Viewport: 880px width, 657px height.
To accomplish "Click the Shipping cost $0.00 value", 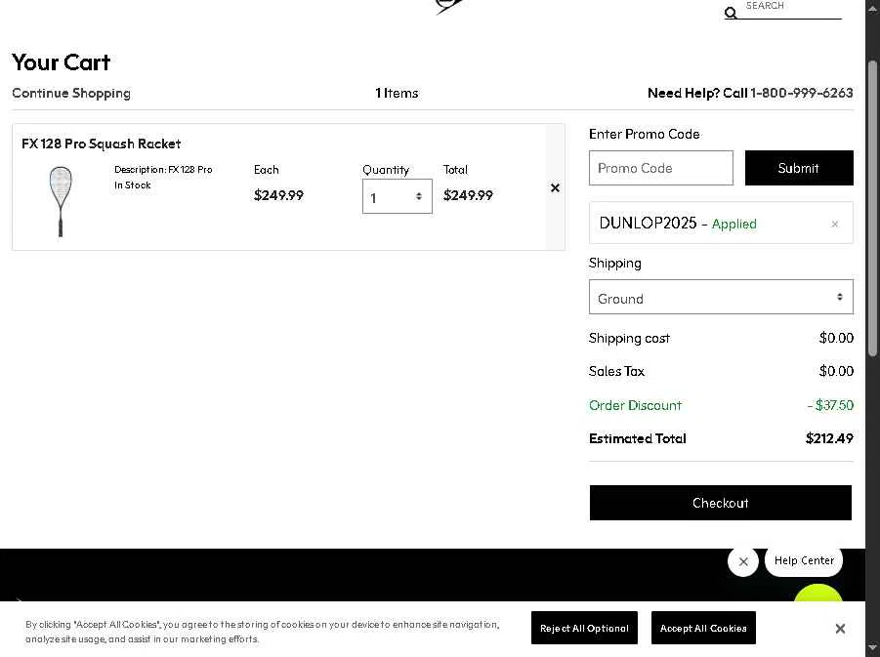I will (x=836, y=338).
